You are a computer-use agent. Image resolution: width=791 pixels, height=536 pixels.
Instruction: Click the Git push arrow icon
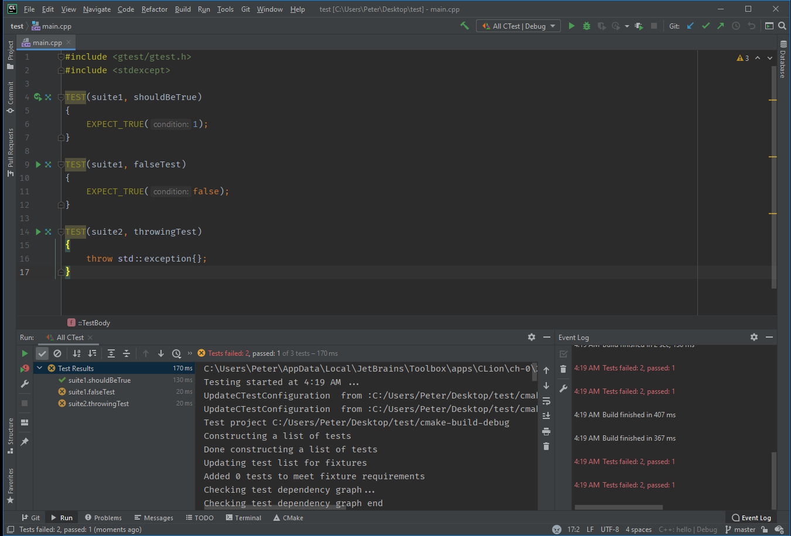point(721,26)
